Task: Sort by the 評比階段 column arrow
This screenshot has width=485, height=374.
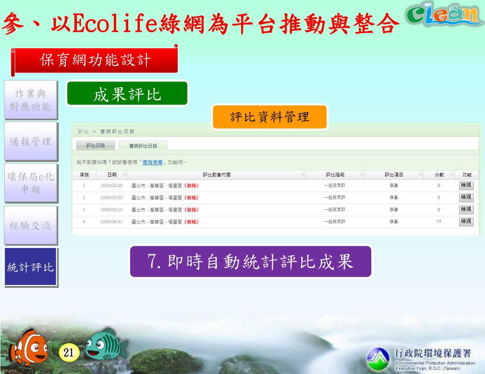Action: 361,175
